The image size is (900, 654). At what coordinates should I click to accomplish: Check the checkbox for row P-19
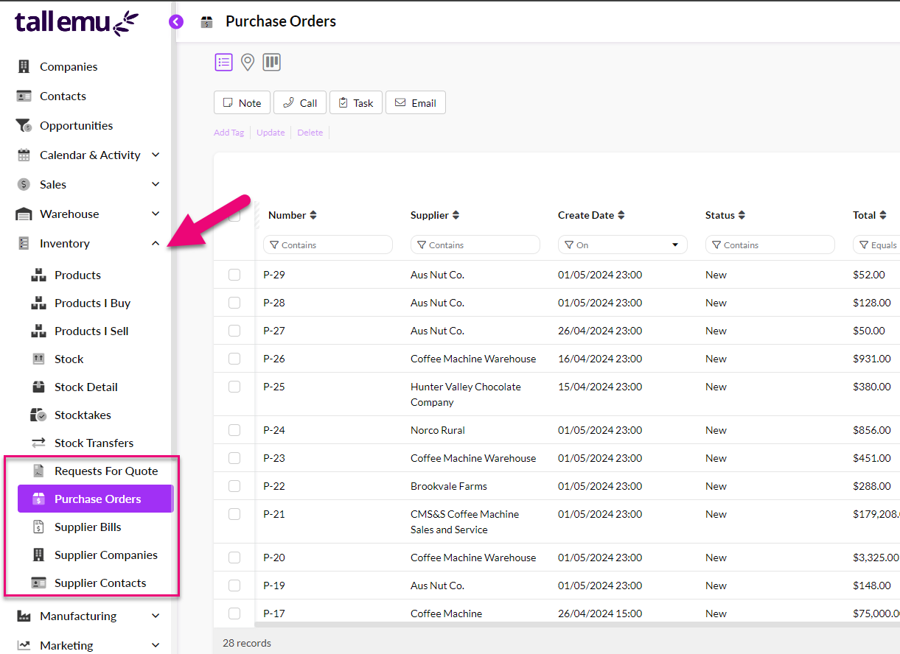(x=234, y=586)
